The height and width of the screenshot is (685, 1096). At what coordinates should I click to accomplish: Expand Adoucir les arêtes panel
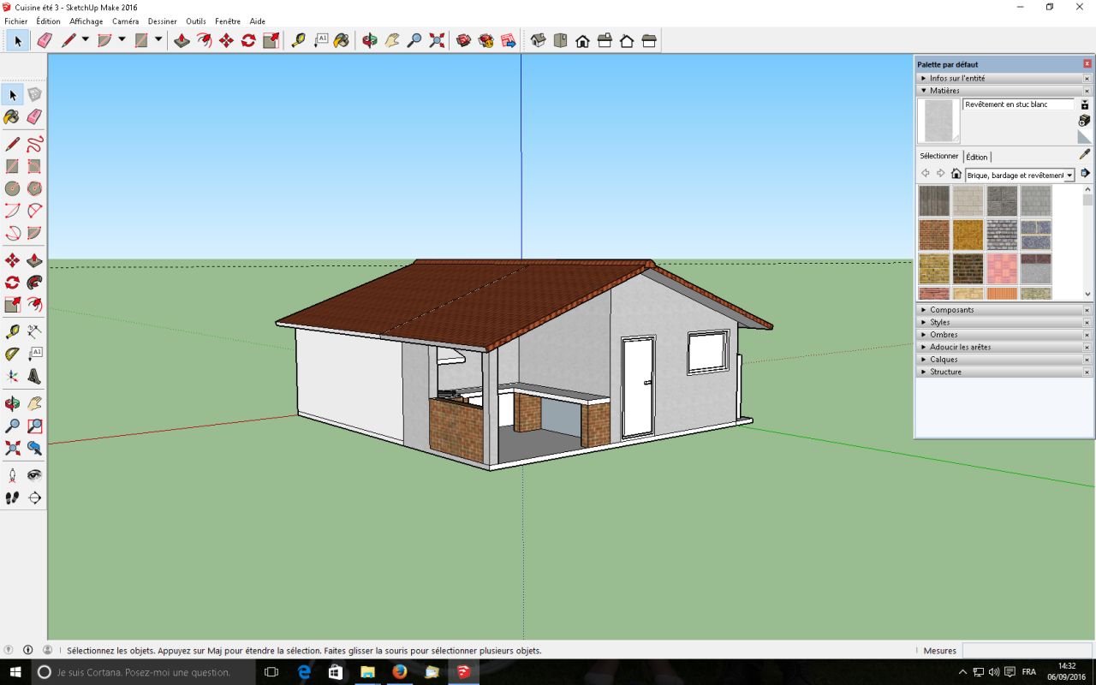click(x=998, y=347)
